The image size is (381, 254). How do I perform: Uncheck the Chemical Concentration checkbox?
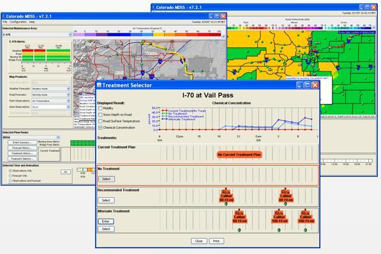[x=100, y=128]
